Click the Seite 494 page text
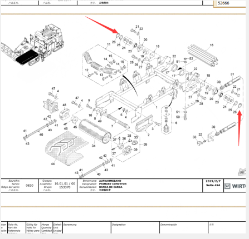 (213, 185)
